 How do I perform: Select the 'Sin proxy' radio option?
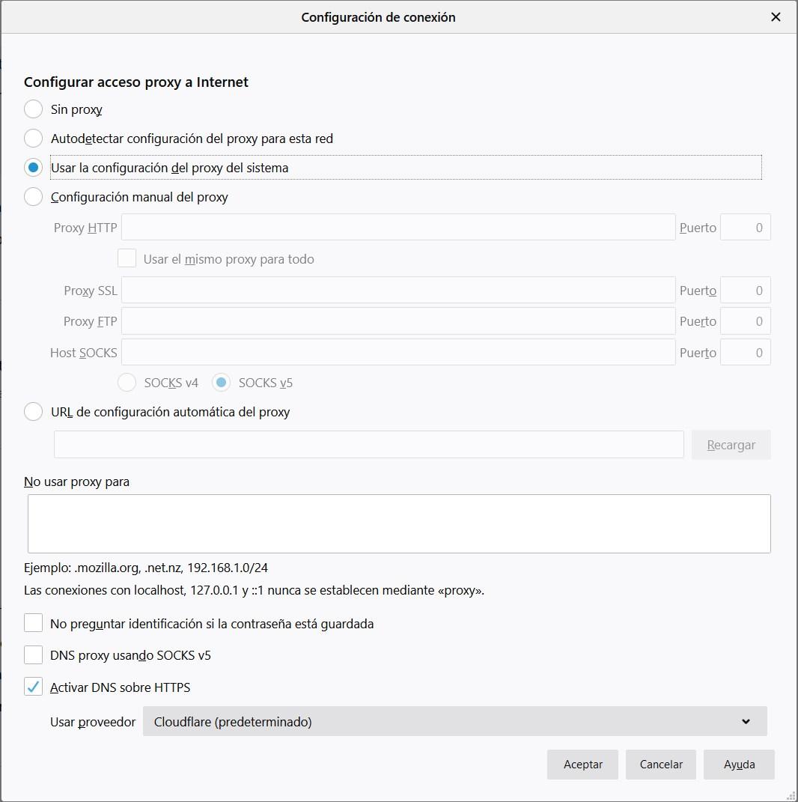34,109
